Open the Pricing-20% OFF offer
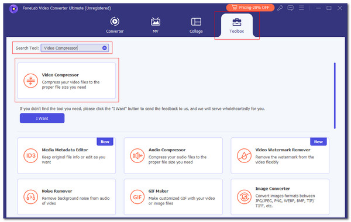The height and width of the screenshot is (222, 351). [250, 8]
